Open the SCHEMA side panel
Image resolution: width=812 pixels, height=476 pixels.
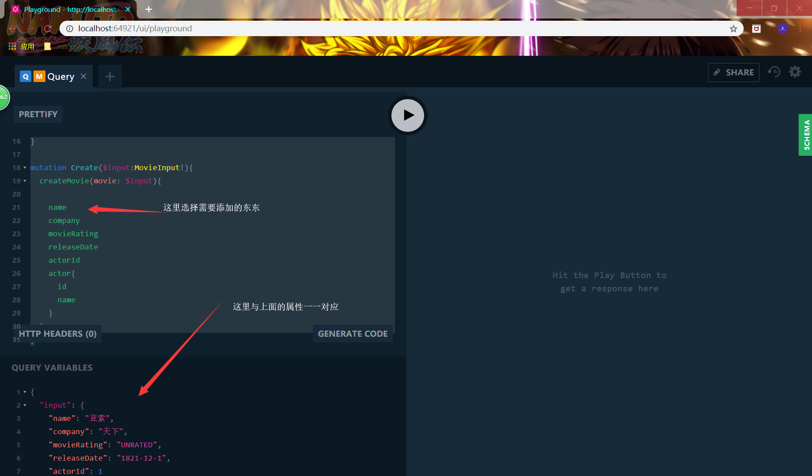(806, 135)
